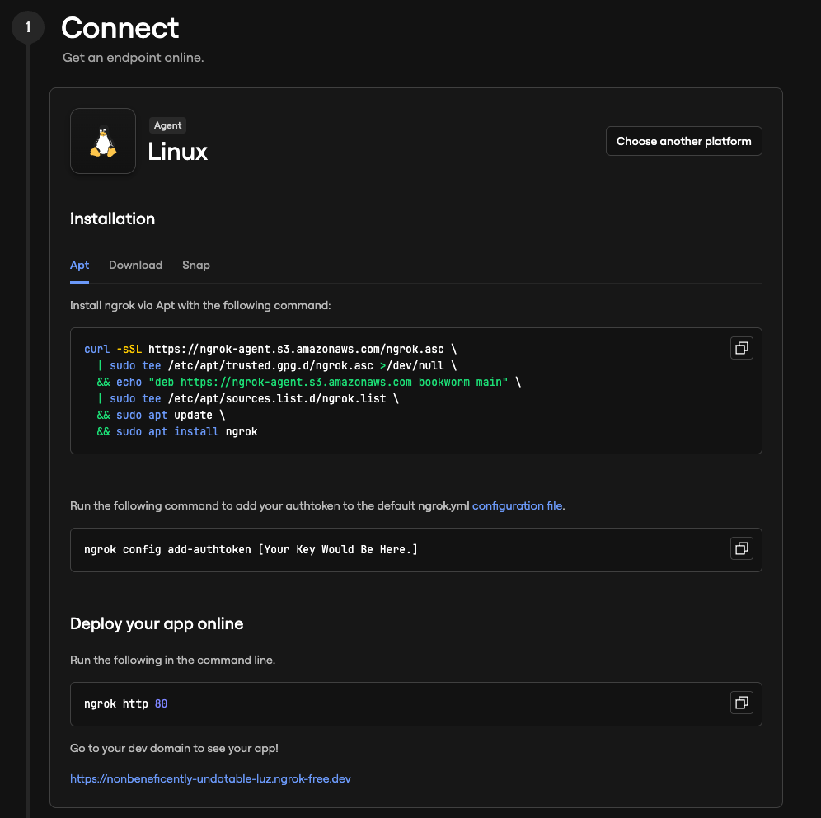The image size is (821, 818).
Task: Click the authtoken key placeholder text
Action: click(338, 549)
